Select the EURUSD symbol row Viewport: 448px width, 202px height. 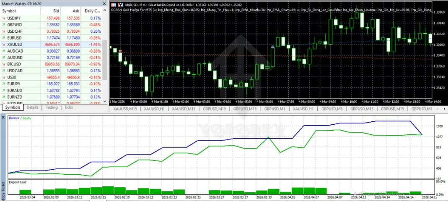tap(52, 38)
